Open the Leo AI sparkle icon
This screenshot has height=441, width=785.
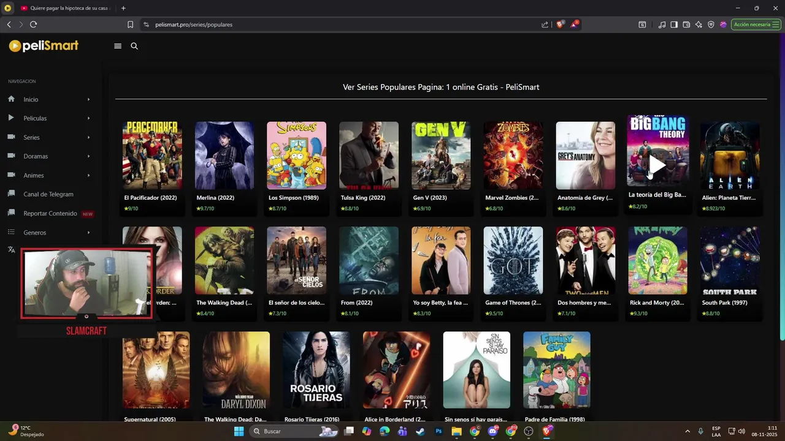point(699,24)
